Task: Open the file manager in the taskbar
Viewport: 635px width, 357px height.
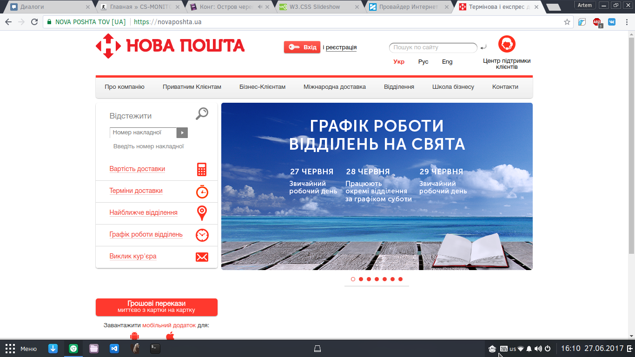Action: [94, 349]
